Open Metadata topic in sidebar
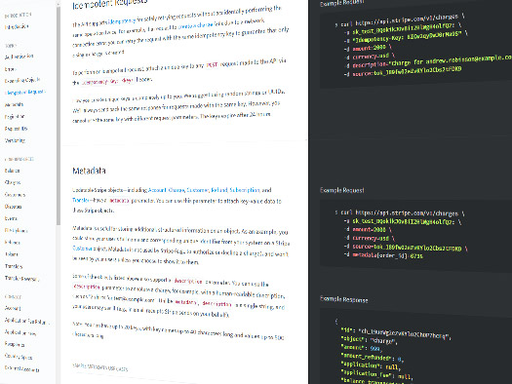The height and width of the screenshot is (384, 512). pyautogui.click(x=14, y=104)
